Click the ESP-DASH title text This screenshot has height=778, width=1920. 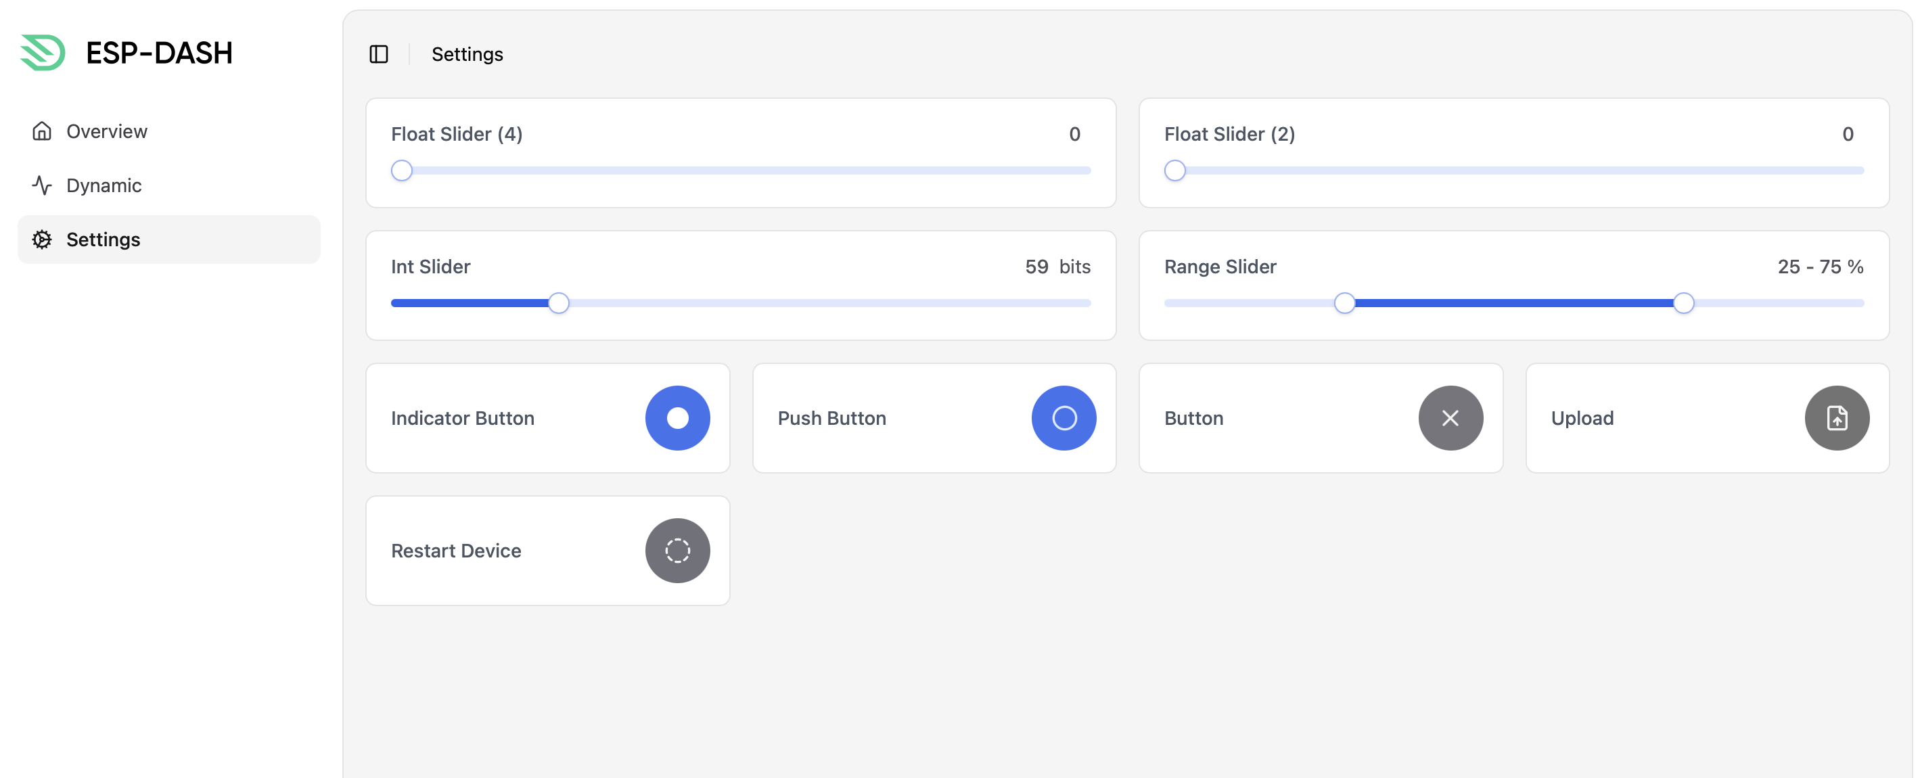(x=160, y=53)
